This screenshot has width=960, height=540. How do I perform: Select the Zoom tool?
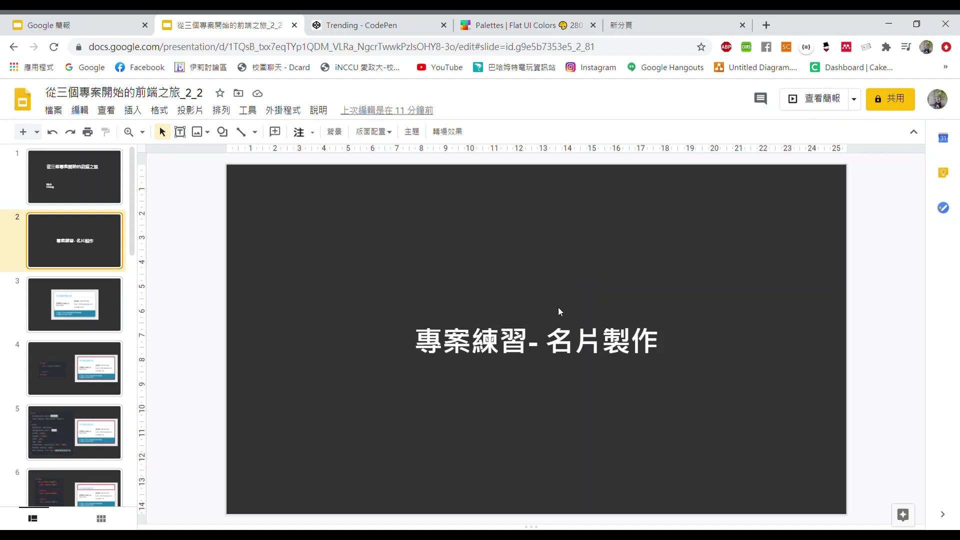(130, 131)
